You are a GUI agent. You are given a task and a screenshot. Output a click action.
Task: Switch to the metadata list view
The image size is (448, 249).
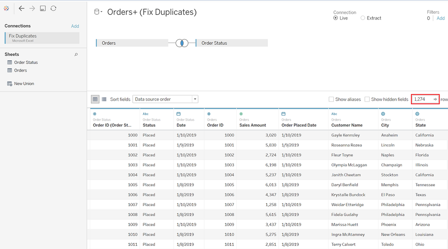[x=104, y=99]
